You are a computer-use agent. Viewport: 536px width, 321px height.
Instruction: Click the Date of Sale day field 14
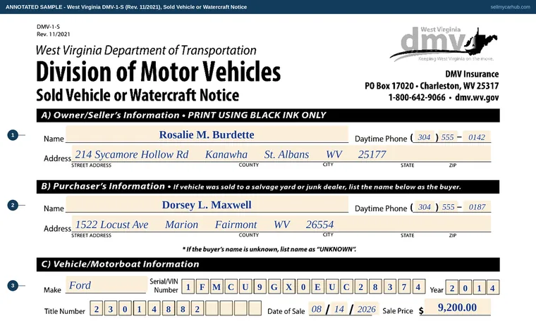339,309
